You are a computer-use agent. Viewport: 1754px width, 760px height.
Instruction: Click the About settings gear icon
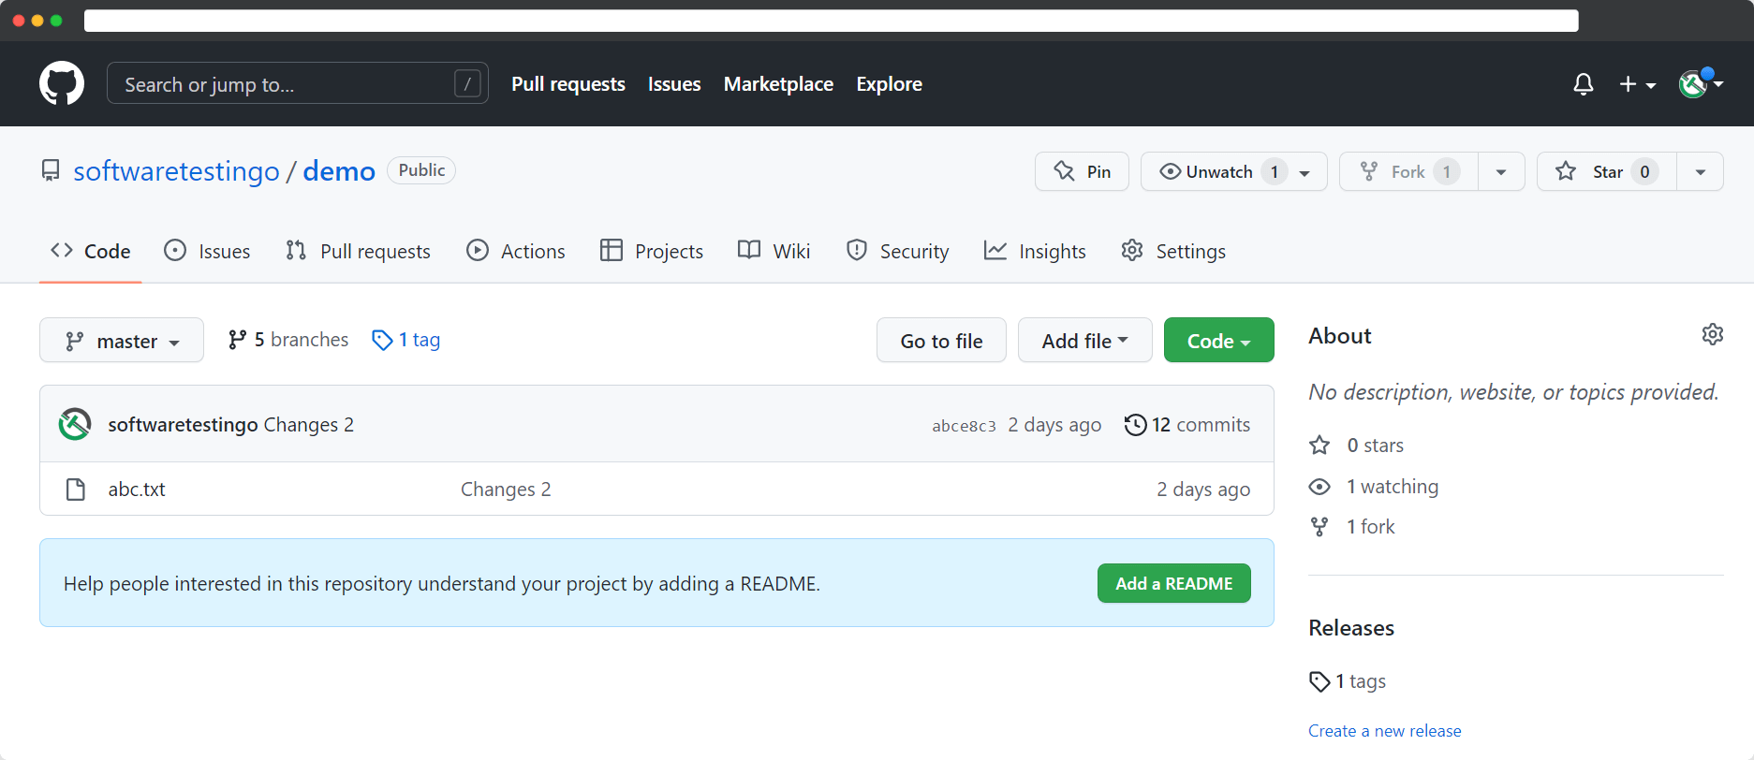[x=1713, y=334]
